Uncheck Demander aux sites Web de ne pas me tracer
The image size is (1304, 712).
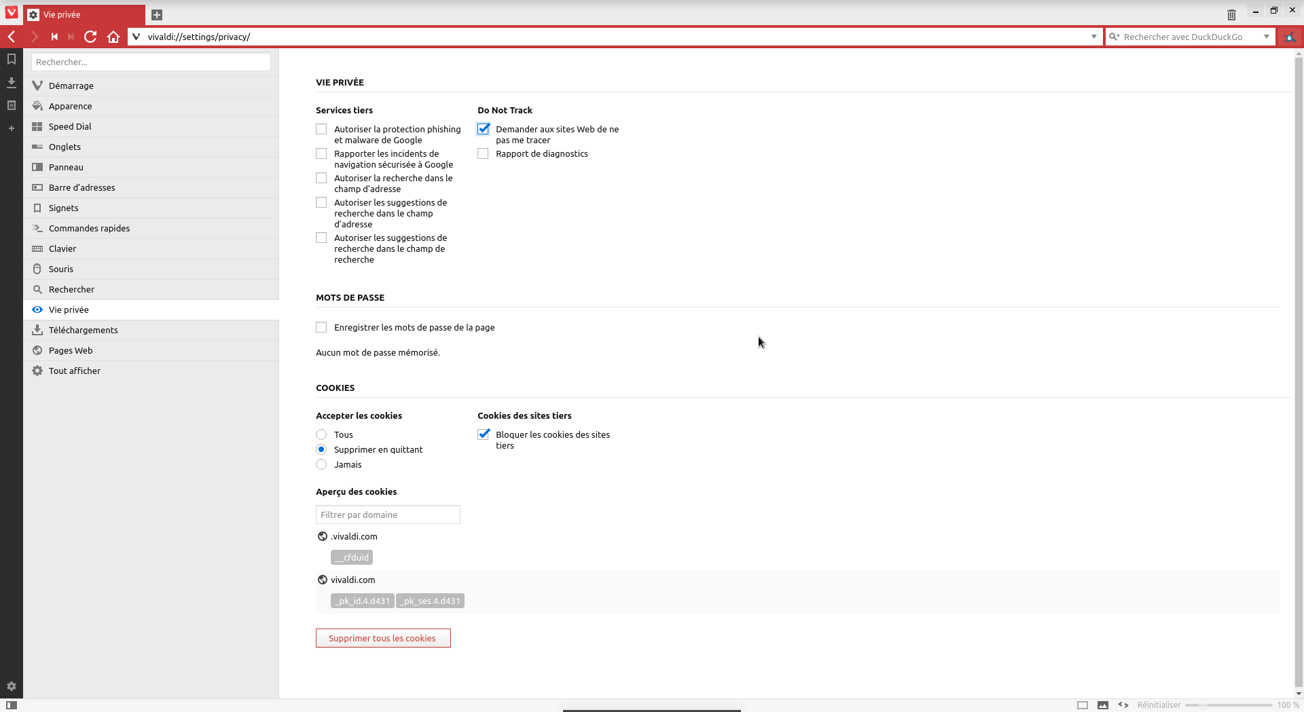pyautogui.click(x=484, y=129)
